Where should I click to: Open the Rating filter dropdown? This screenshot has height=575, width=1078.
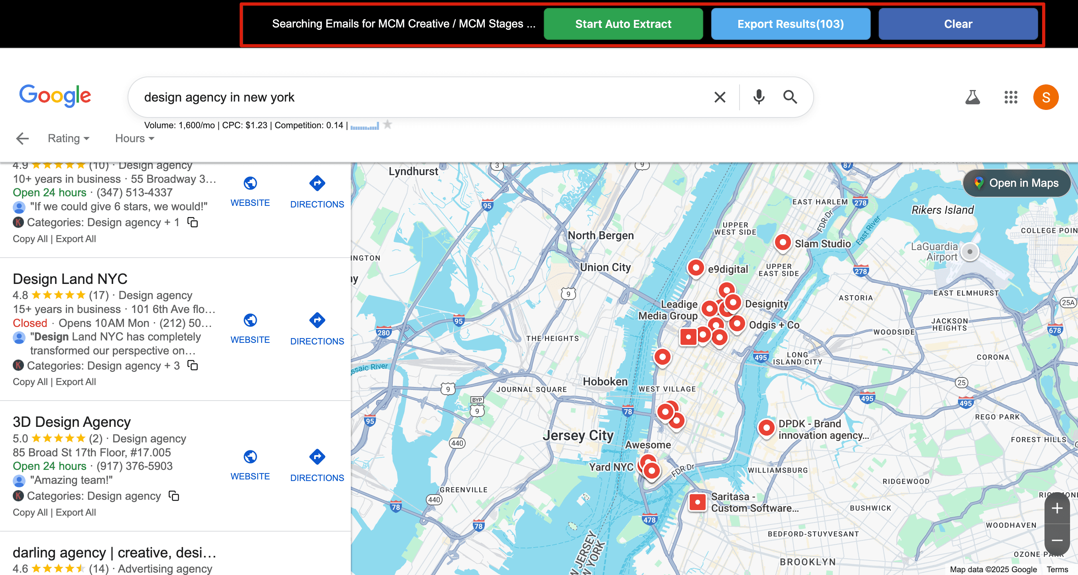[x=68, y=138]
